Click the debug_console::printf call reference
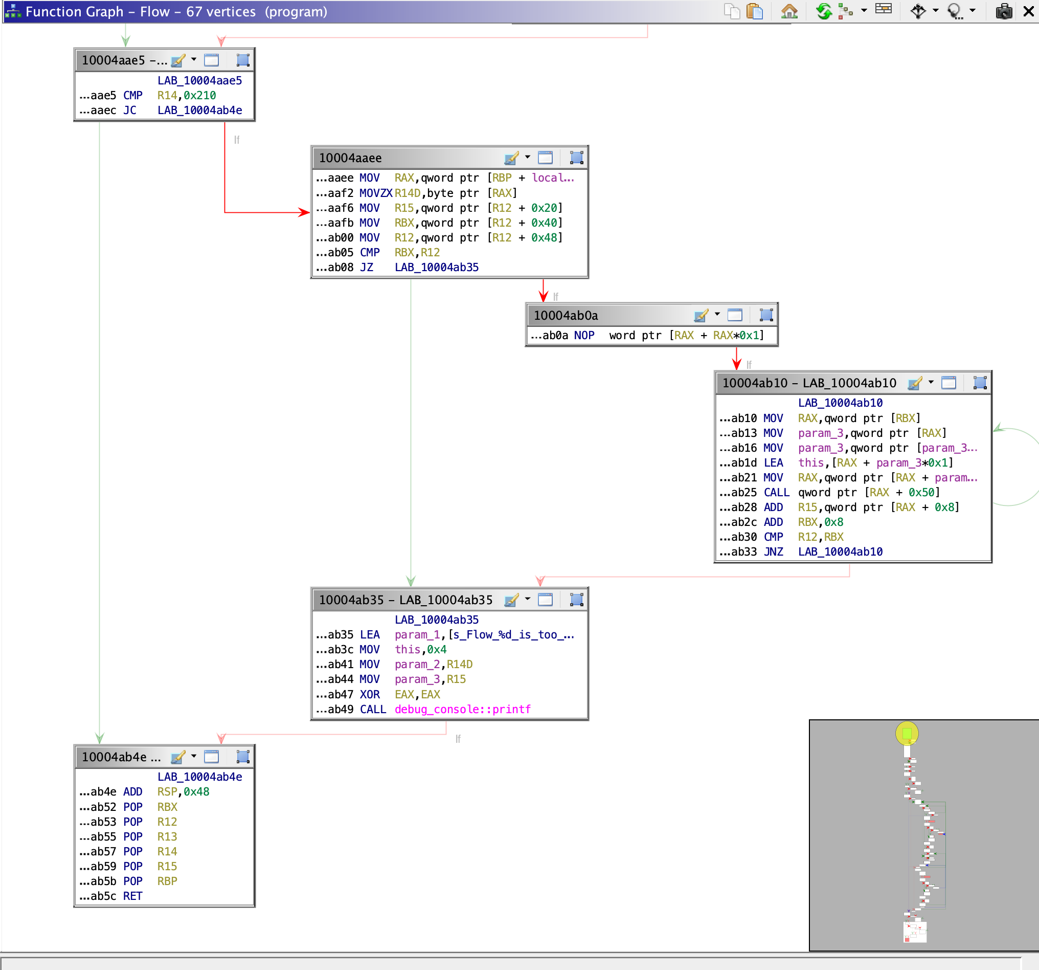This screenshot has height=970, width=1039. (x=463, y=710)
